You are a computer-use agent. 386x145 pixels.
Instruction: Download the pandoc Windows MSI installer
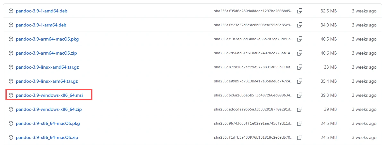coord(49,95)
